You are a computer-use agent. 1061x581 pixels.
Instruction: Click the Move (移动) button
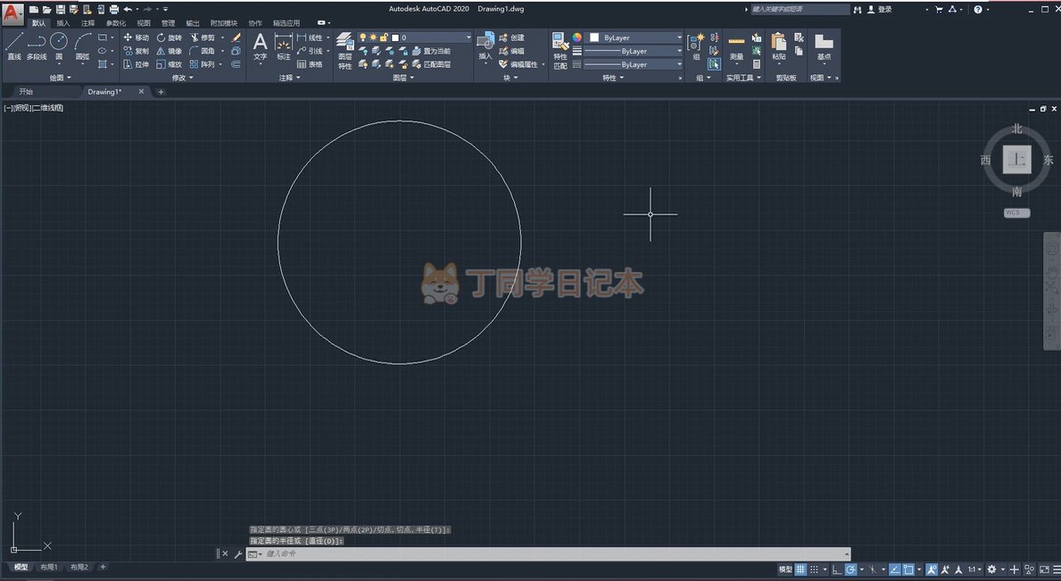click(137, 37)
